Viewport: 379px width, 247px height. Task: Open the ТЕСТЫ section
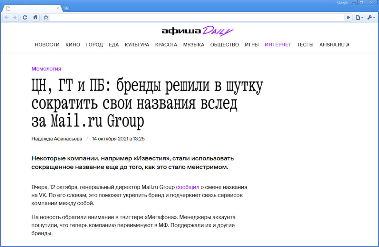click(x=305, y=45)
